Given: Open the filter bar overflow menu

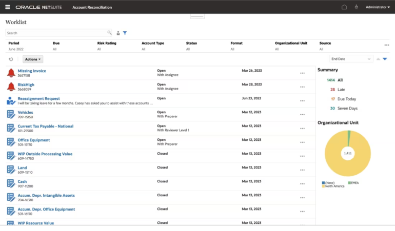Looking at the screenshot, I should (x=386, y=45).
